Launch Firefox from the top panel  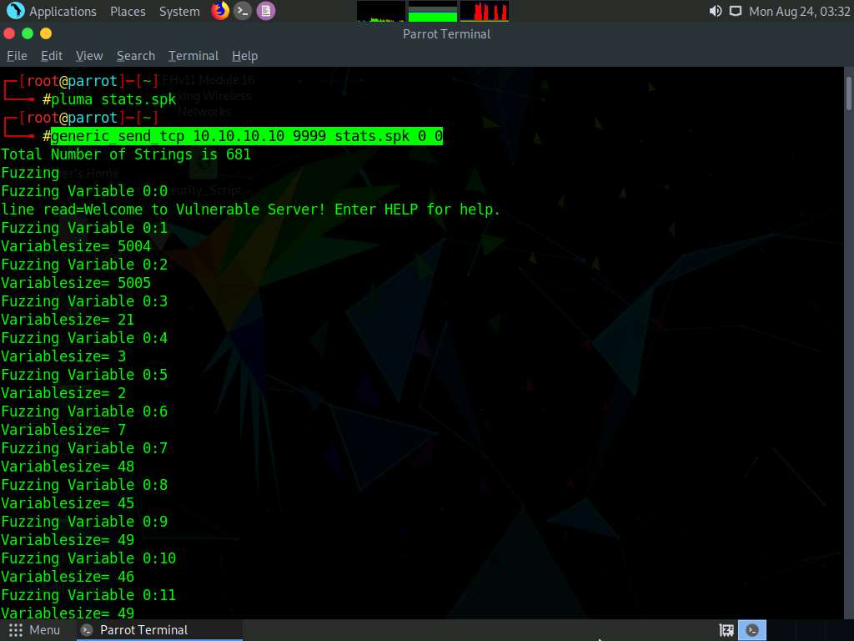tap(220, 10)
